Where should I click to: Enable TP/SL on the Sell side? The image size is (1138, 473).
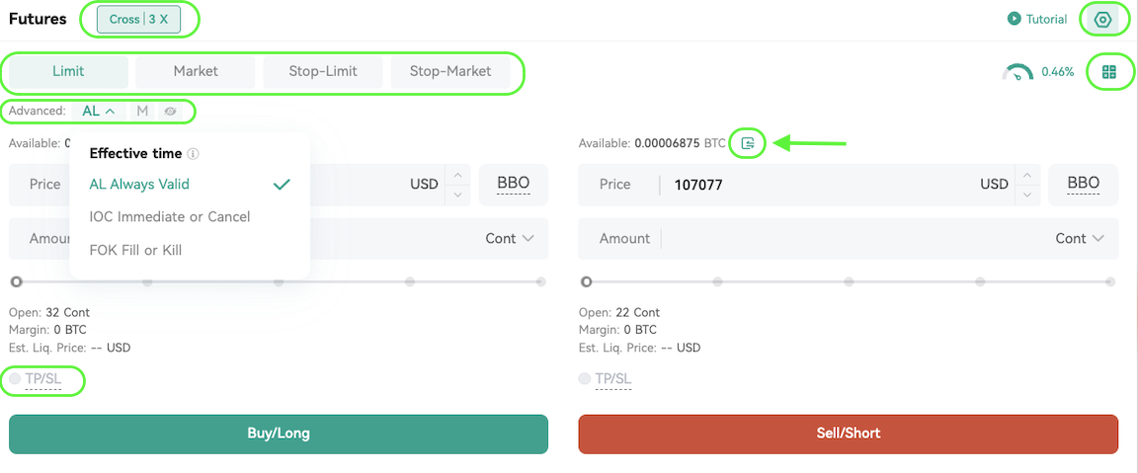tap(585, 378)
